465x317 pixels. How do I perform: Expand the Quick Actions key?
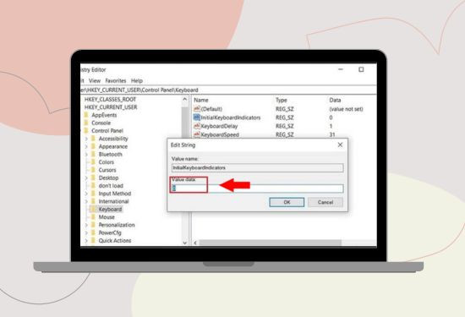point(86,241)
